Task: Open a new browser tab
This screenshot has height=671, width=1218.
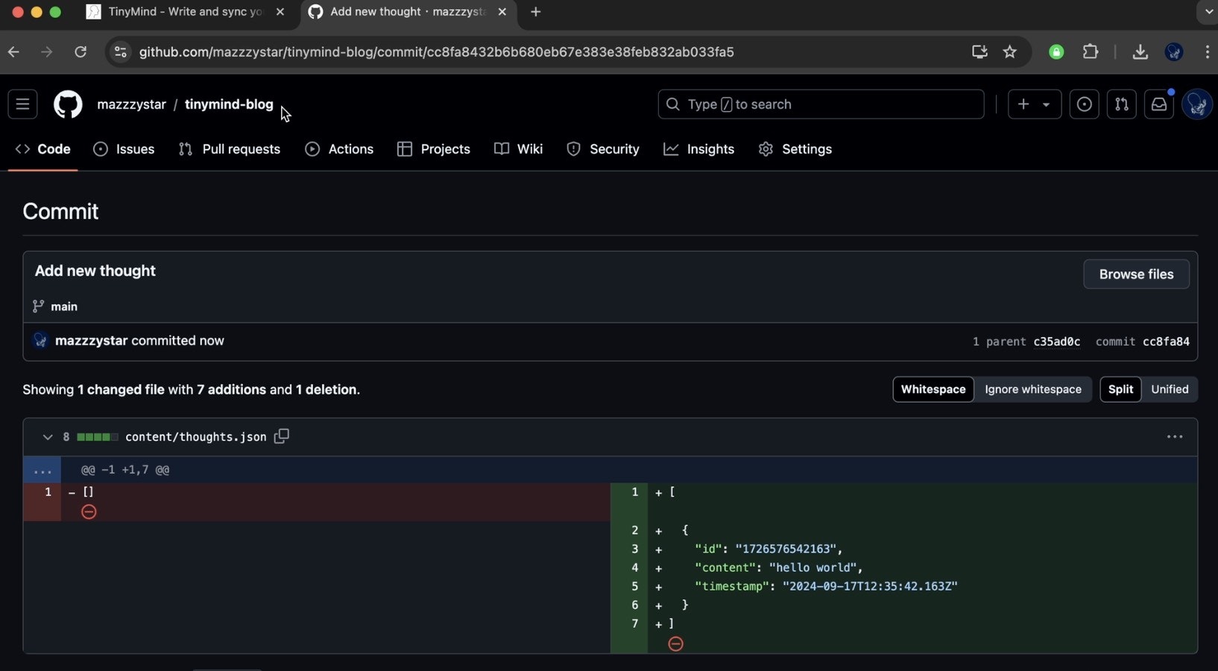Action: tap(535, 12)
